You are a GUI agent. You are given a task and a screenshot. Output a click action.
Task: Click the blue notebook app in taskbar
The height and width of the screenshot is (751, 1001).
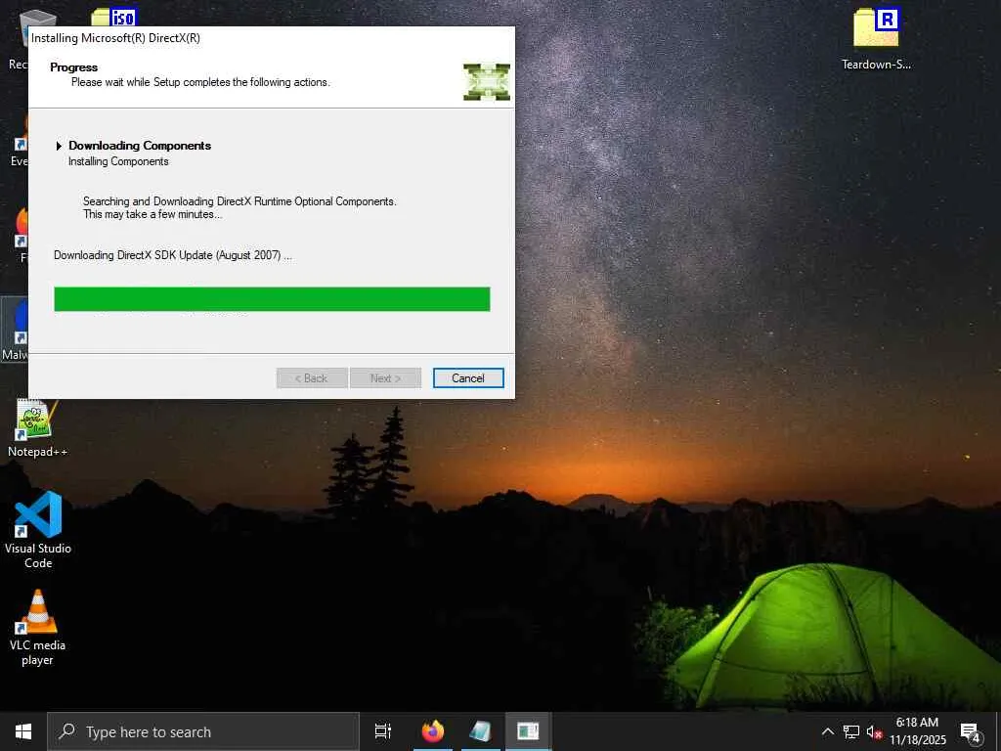(x=481, y=731)
